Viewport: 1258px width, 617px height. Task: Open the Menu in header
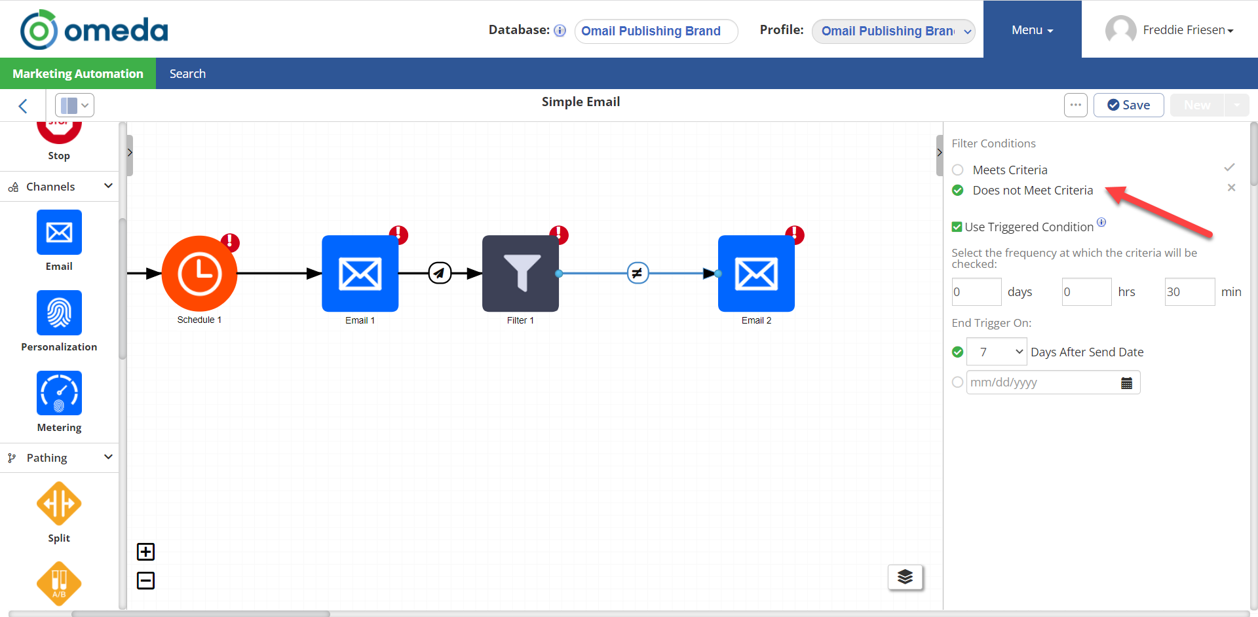[1032, 30]
